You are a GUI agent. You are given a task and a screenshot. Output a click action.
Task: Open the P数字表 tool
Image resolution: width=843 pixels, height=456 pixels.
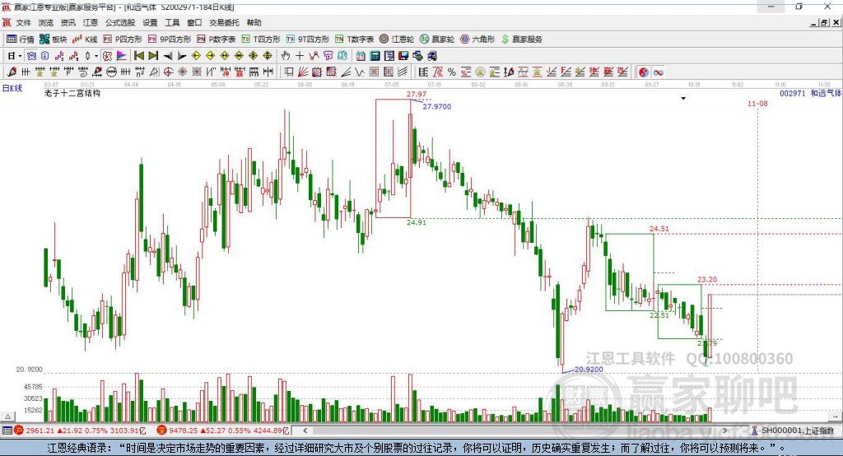[217, 40]
